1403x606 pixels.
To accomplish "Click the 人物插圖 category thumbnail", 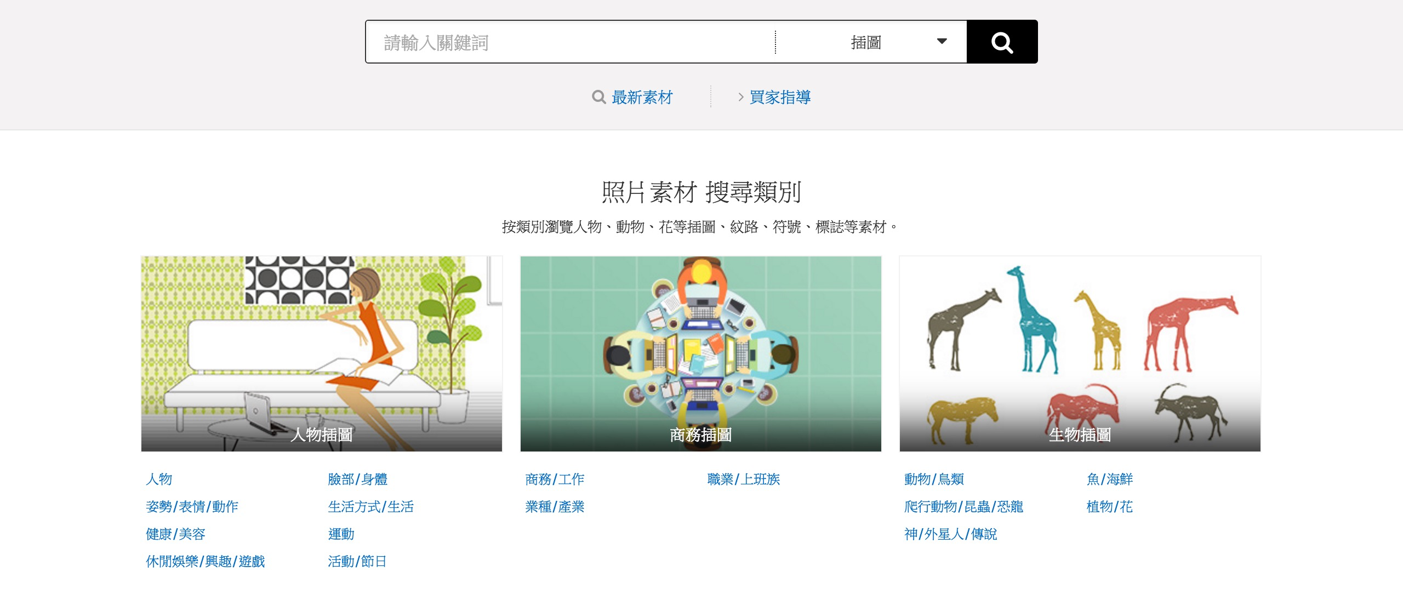I will [x=321, y=353].
